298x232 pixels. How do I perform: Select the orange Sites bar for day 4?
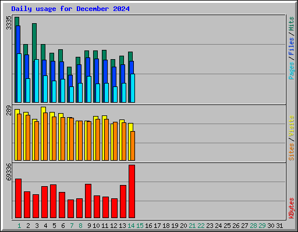click(45, 136)
